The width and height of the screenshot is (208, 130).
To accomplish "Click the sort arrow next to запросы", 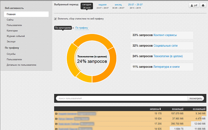I will click(160, 109).
